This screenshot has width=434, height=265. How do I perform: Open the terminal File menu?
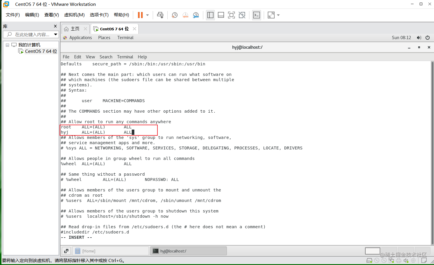(x=66, y=57)
